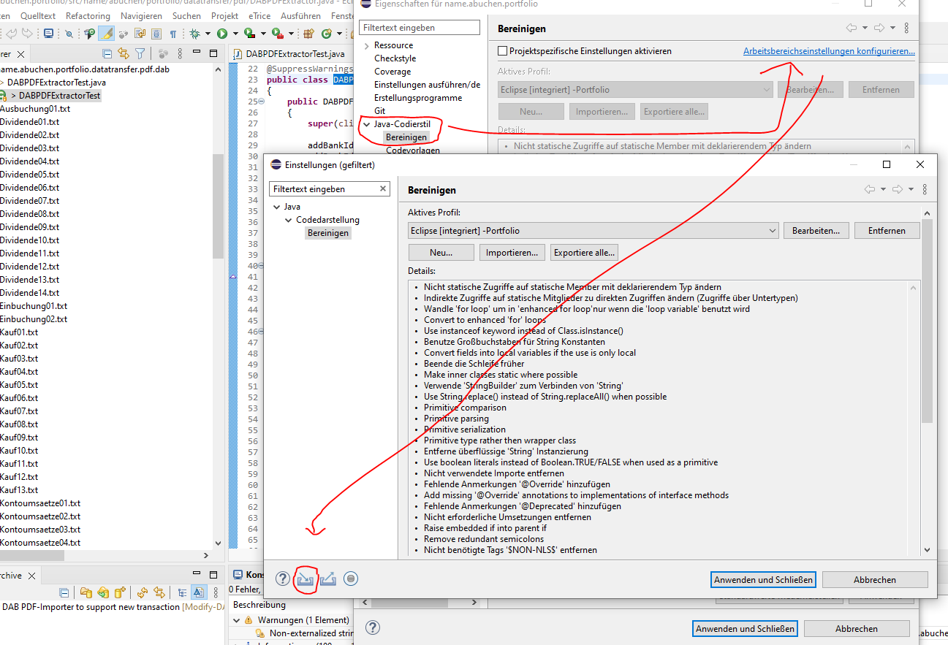948x645 pixels.
Task: Click the import preferences icon in Einstellungen dialog
Action: pyautogui.click(x=305, y=579)
